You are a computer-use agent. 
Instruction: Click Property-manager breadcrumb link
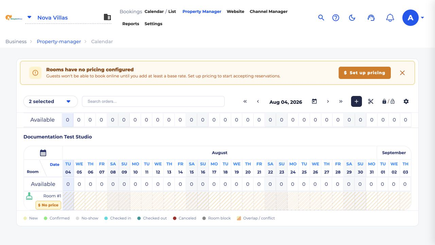59,42
